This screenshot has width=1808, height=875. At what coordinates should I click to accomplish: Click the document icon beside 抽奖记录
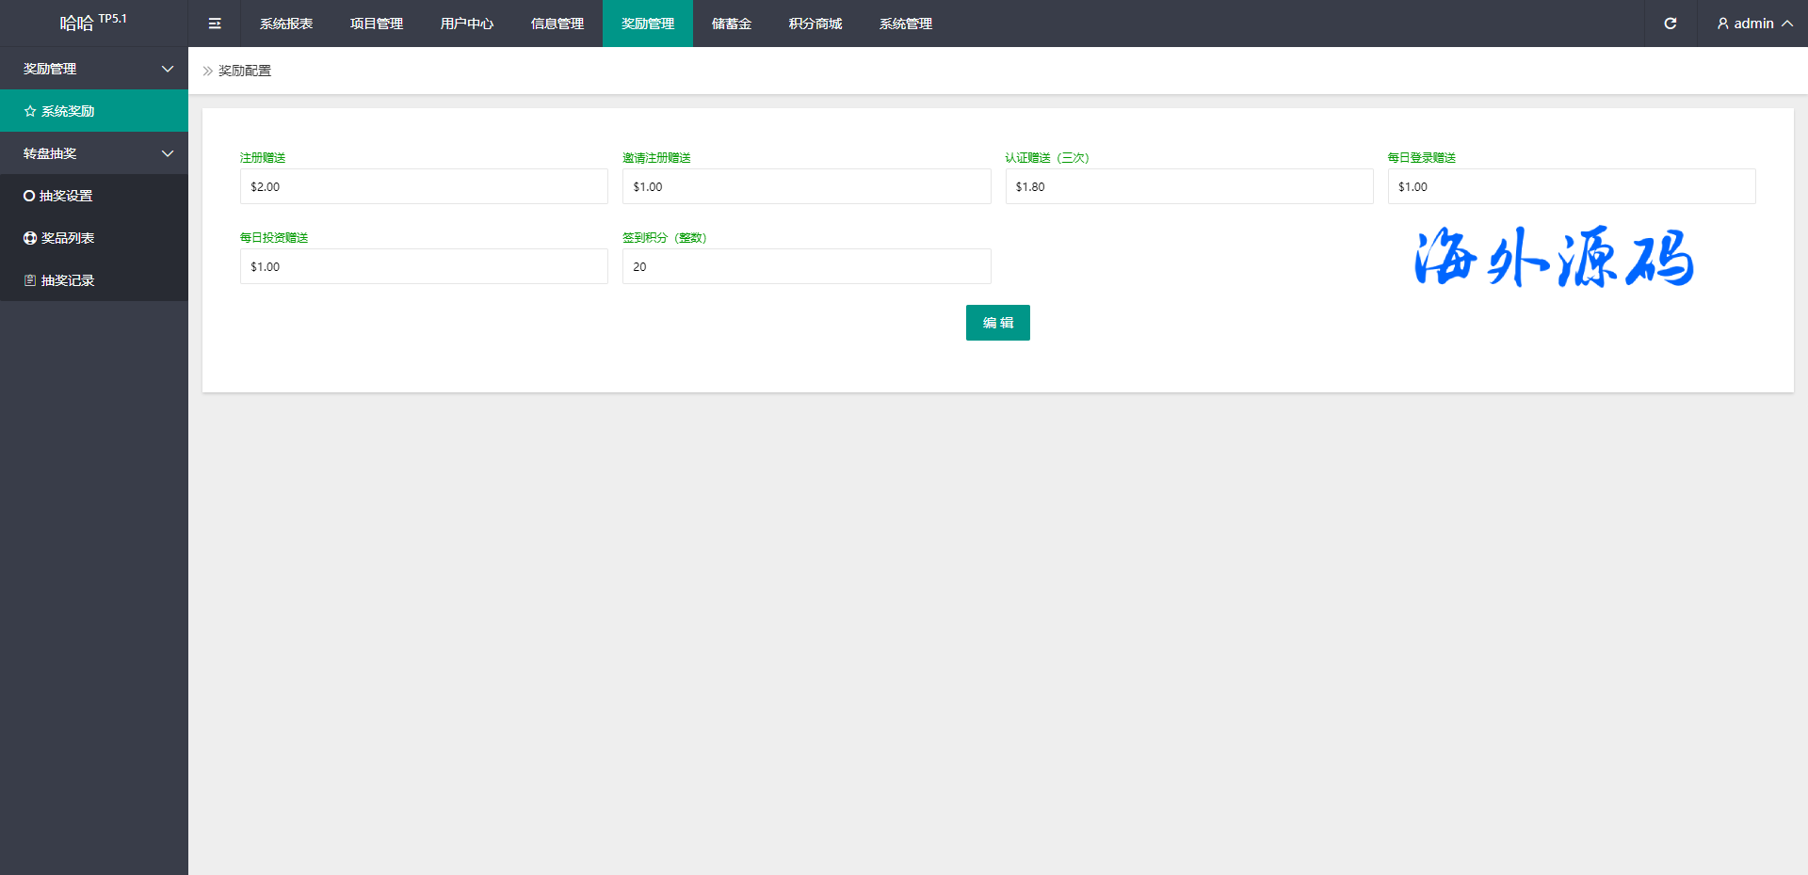30,280
